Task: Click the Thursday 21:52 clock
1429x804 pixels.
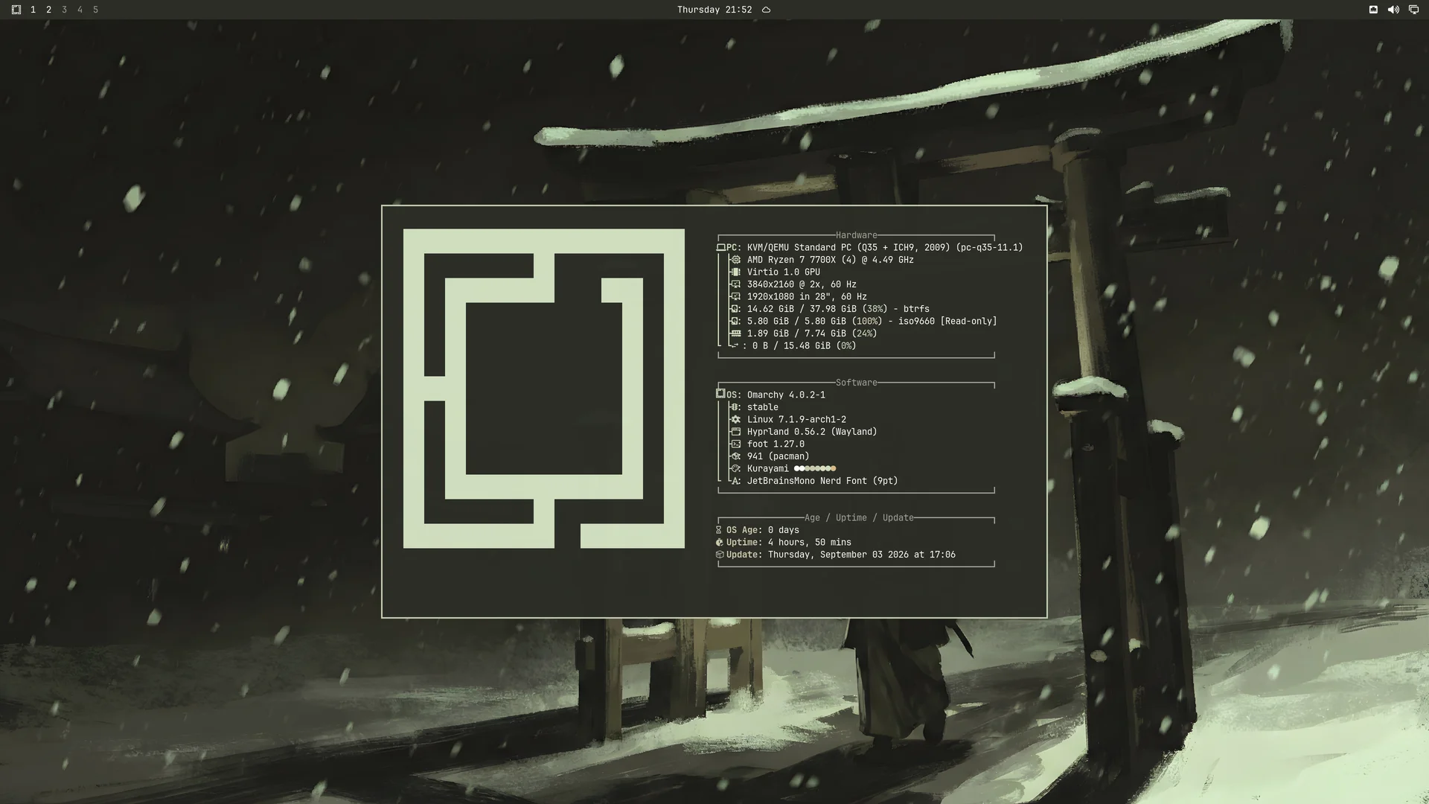Action: click(x=714, y=10)
